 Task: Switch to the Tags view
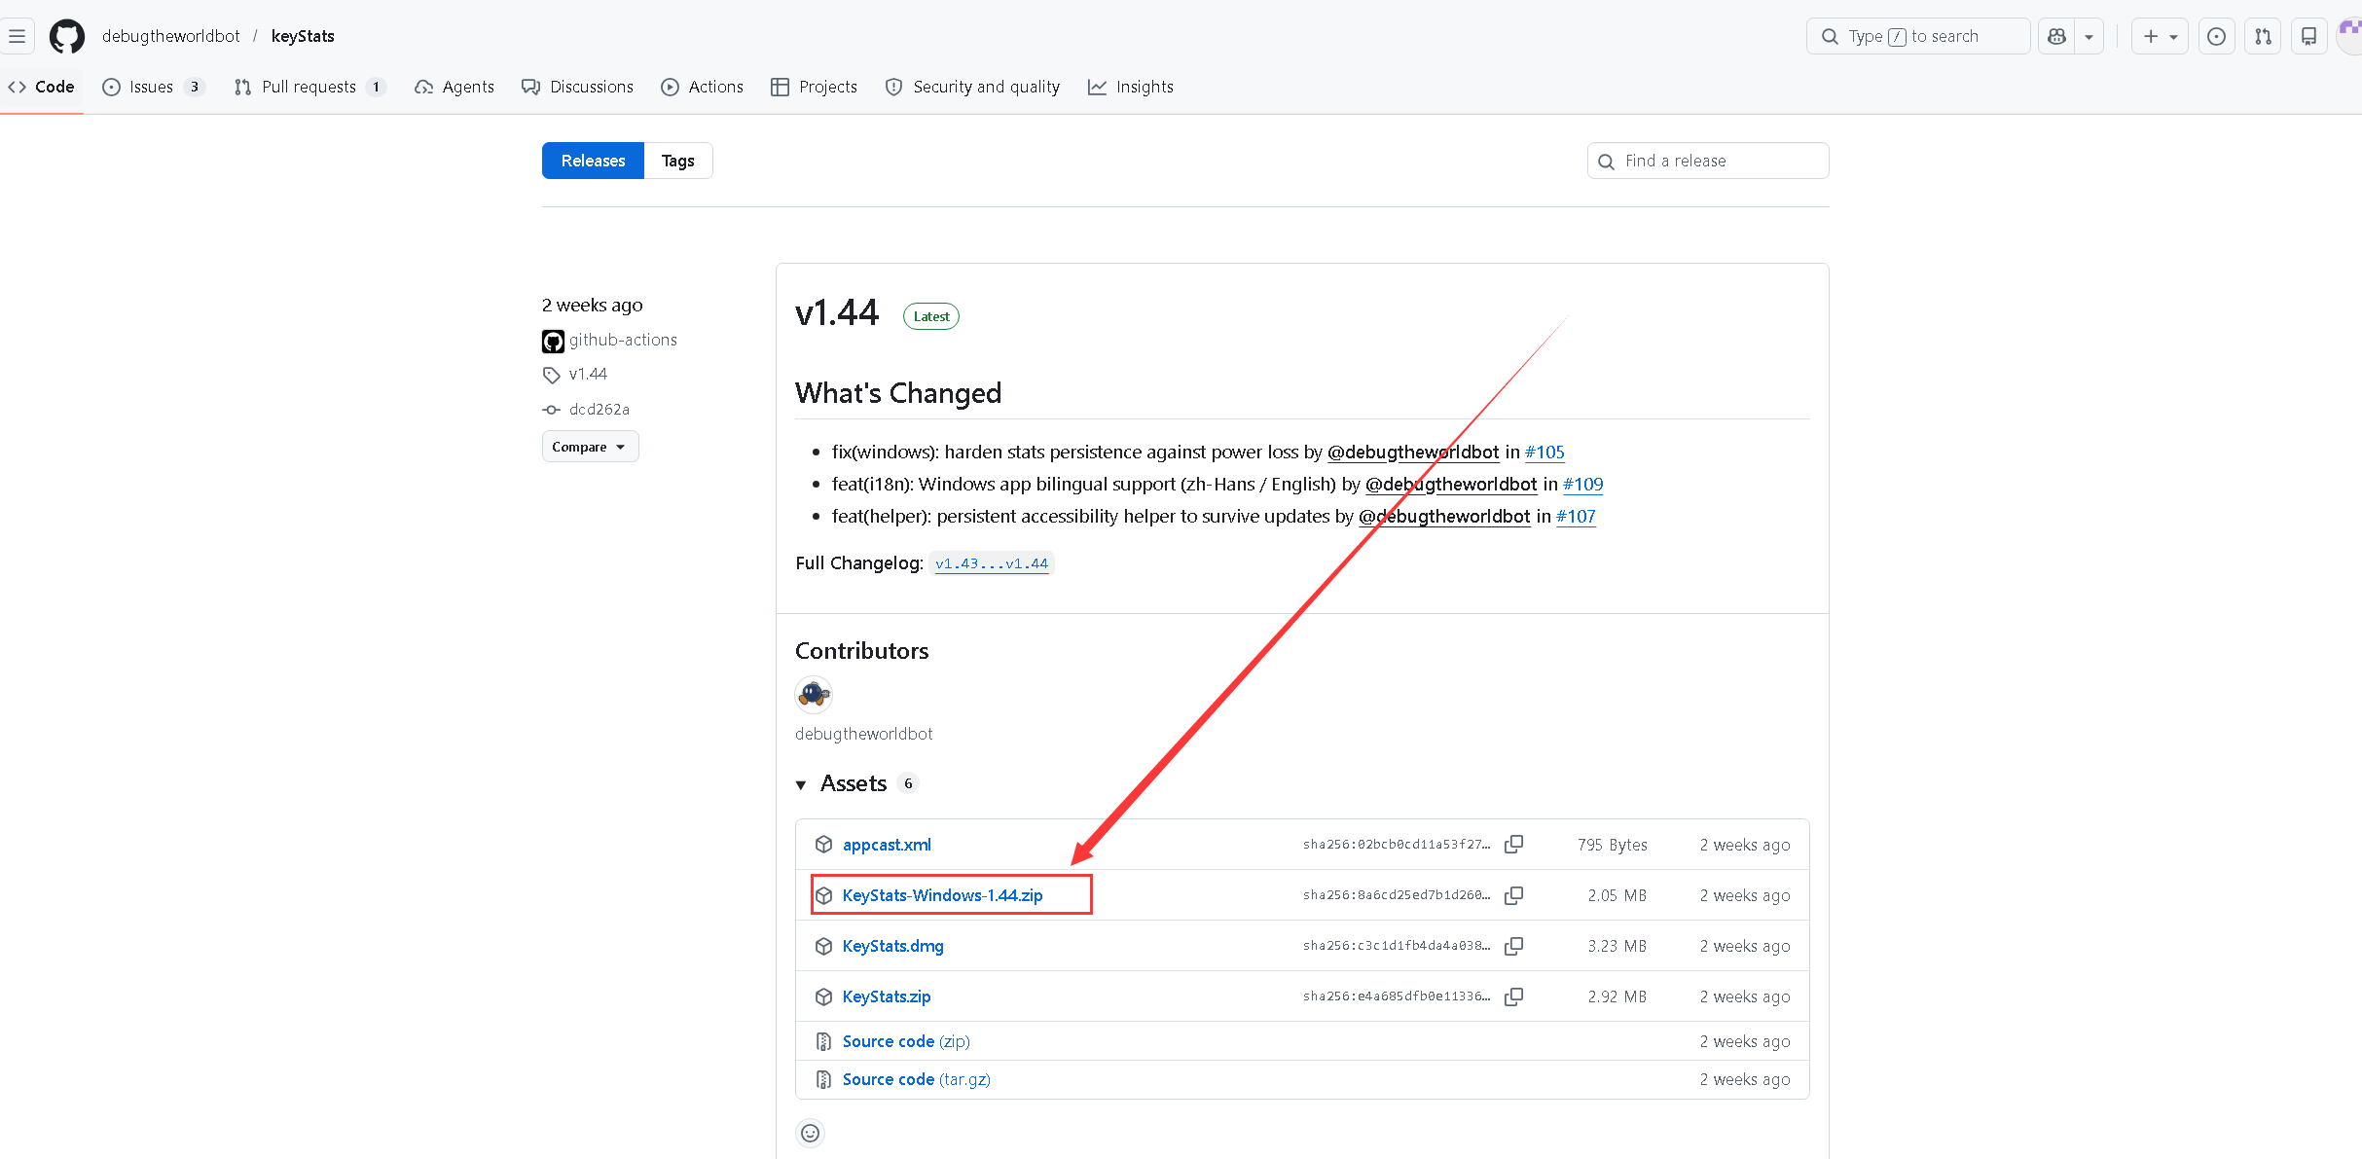(678, 161)
